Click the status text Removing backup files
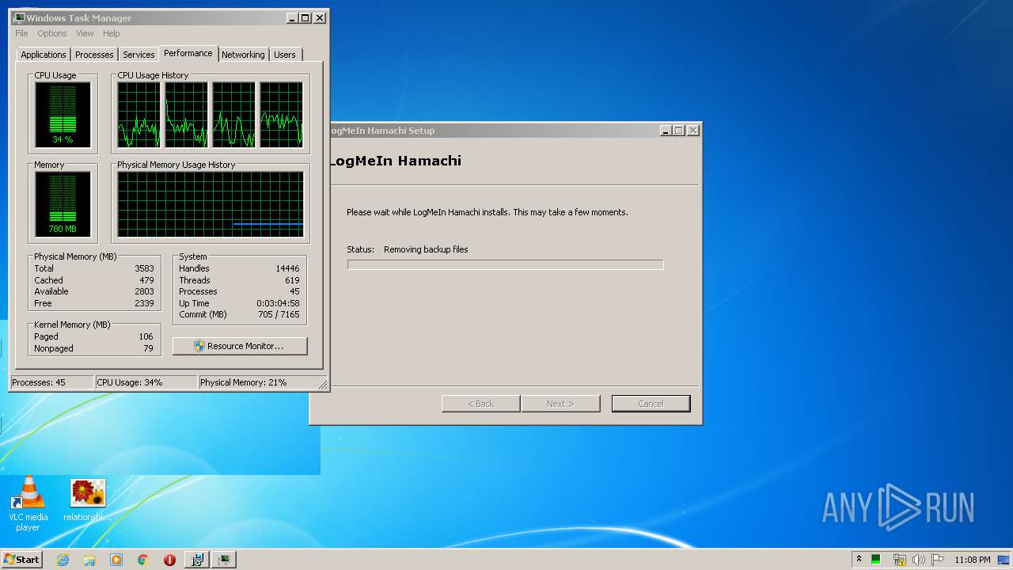This screenshot has height=570, width=1013. click(x=426, y=249)
